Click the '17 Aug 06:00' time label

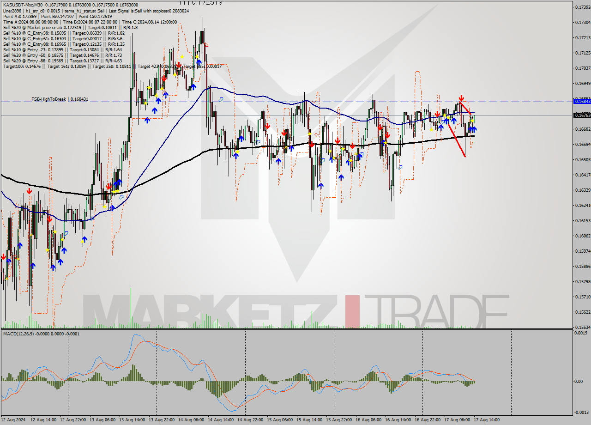coord(457,420)
